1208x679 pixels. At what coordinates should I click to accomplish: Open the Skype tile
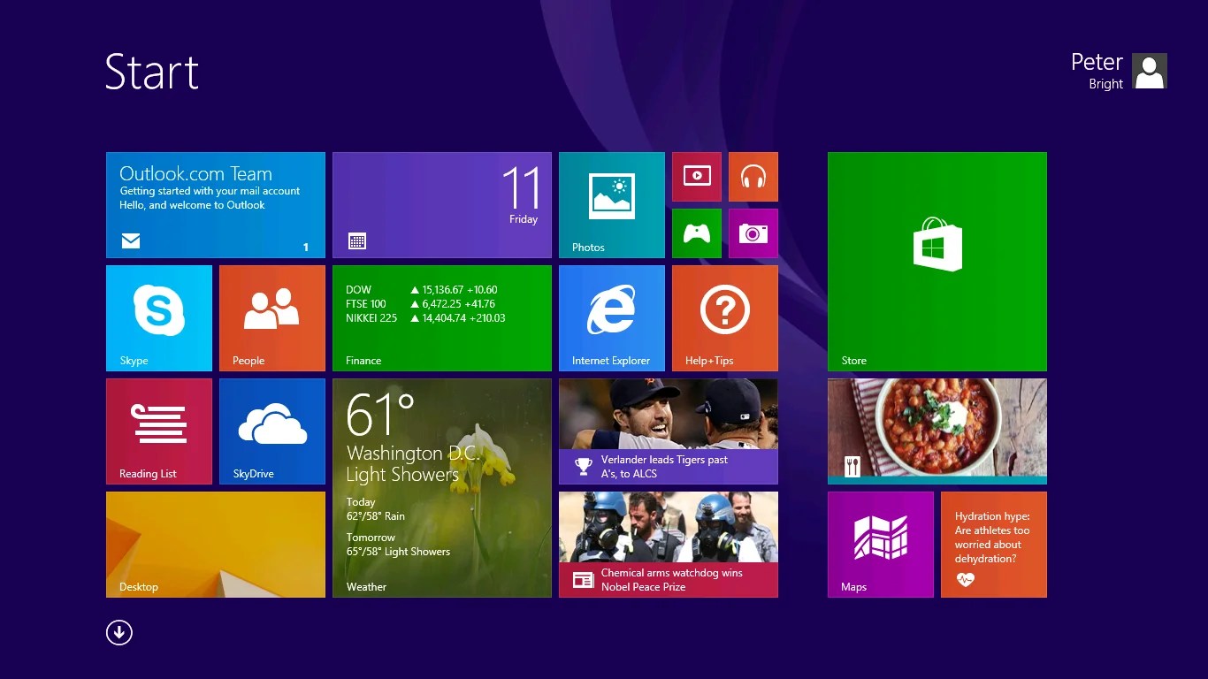point(159,318)
